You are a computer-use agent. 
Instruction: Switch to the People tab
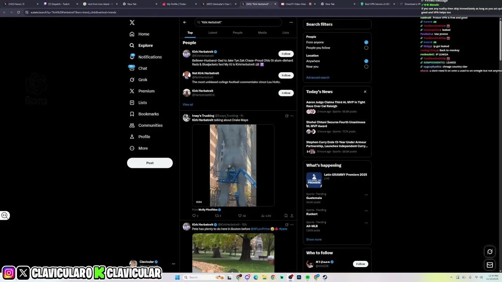(238, 33)
